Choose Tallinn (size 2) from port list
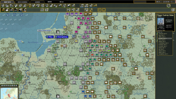 pyautogui.click(x=165, y=37)
